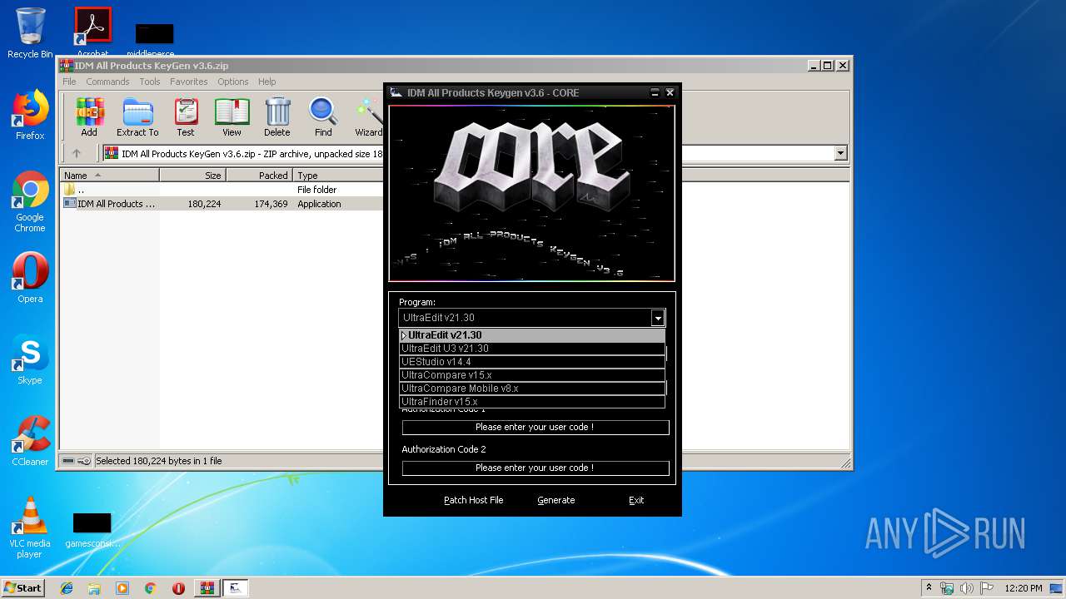Sort by Name column header
Viewport: 1066px width, 599px height.
[x=109, y=176]
